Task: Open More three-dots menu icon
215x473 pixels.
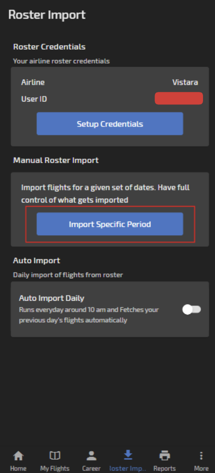Action: pos(201,455)
